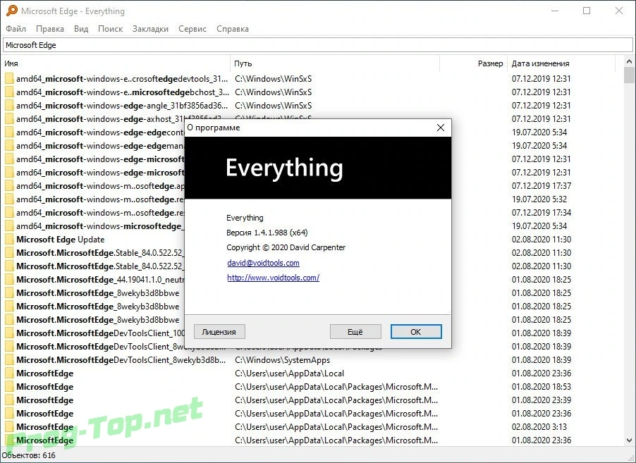Click the Лицензия button
Viewport: 636px width, 463px height.
pos(219,332)
